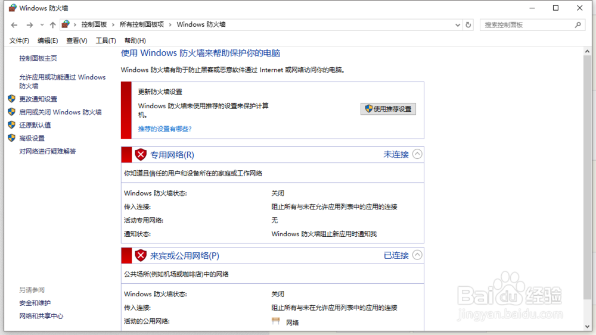596x335 pixels.
Task: Click the Windows 防火墙 title bar icon
Action: point(13,8)
